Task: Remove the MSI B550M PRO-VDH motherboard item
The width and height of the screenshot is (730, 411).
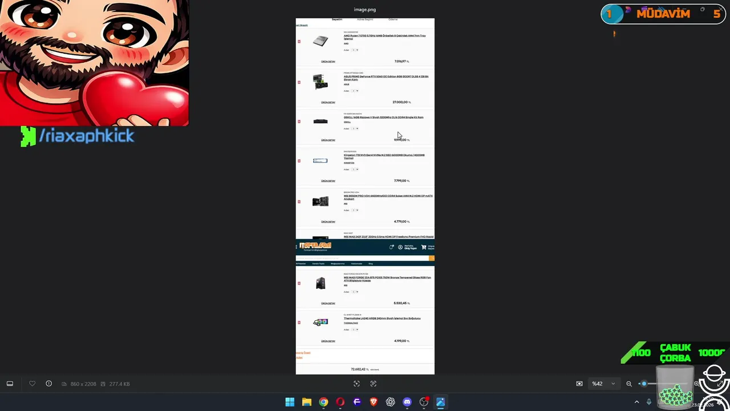Action: coord(299,202)
